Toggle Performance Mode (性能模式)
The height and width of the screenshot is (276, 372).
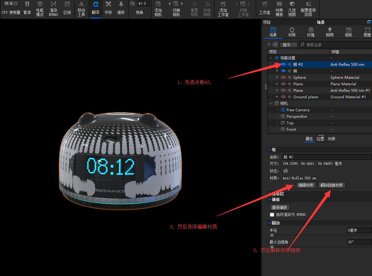coord(40,9)
